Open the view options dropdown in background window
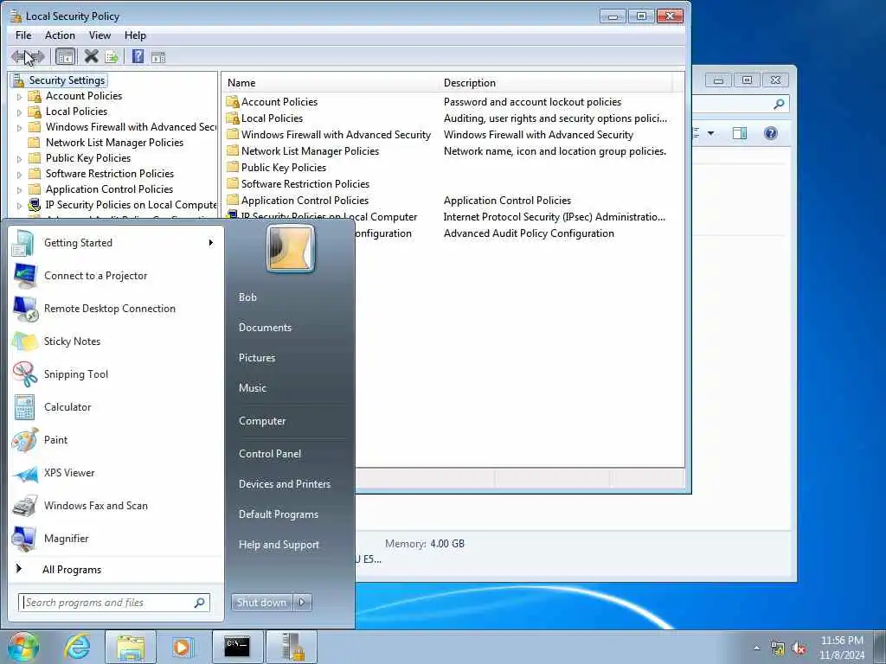This screenshot has width=886, height=664. (710, 133)
